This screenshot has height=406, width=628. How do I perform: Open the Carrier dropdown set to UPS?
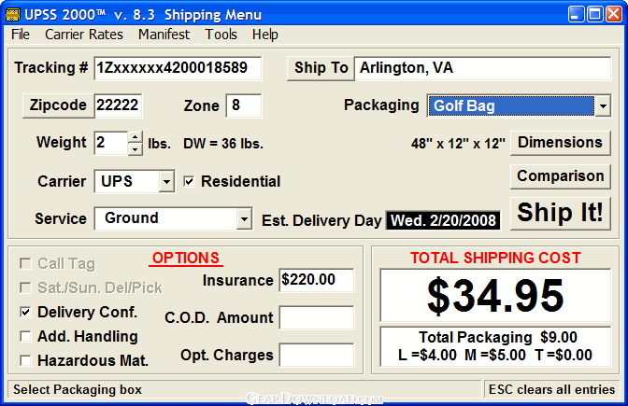(x=166, y=182)
